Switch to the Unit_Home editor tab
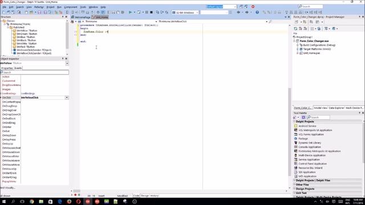Viewport: 365px width, 205px height. pos(100,17)
